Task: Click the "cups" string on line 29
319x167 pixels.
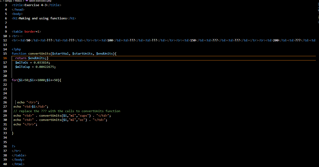Action: pyautogui.click(x=83, y=116)
